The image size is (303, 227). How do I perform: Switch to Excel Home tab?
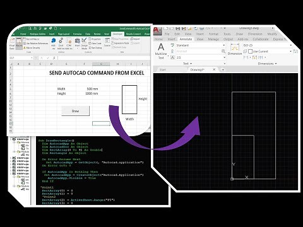click(x=23, y=34)
